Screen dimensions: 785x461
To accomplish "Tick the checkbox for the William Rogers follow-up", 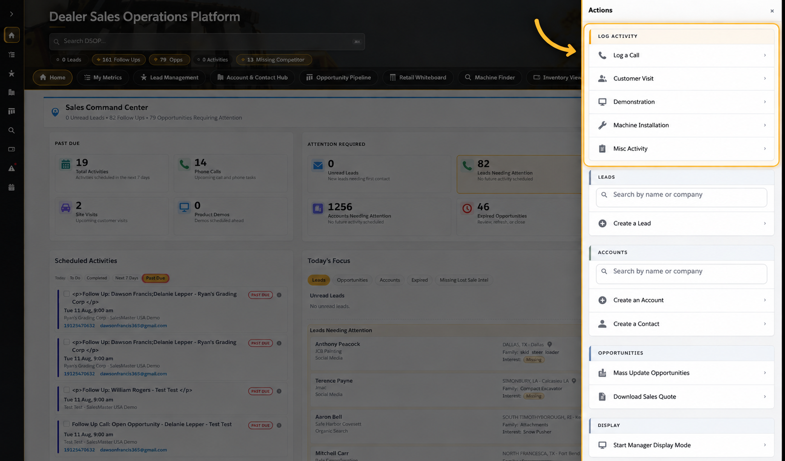I will click(67, 390).
